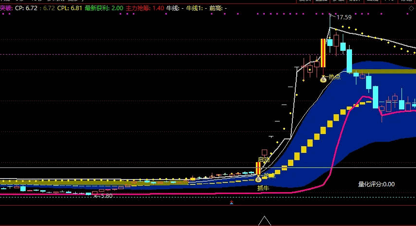This screenshot has width=416, height=226.
Task: Click the 5.80 low price label
Action: point(105,196)
